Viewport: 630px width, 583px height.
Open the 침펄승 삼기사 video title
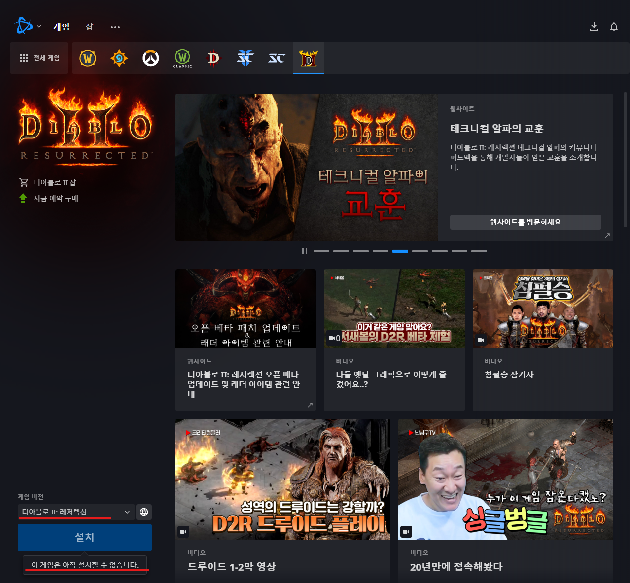(x=509, y=375)
